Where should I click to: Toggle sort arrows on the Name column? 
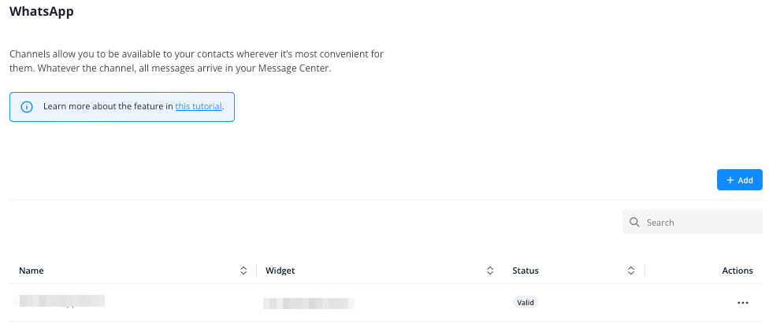pyautogui.click(x=243, y=271)
